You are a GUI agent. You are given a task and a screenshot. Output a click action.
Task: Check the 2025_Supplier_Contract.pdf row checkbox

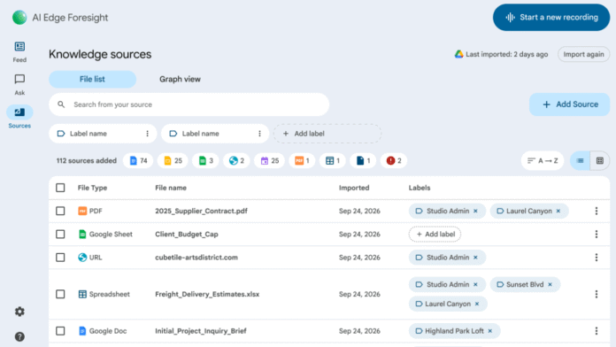60,211
